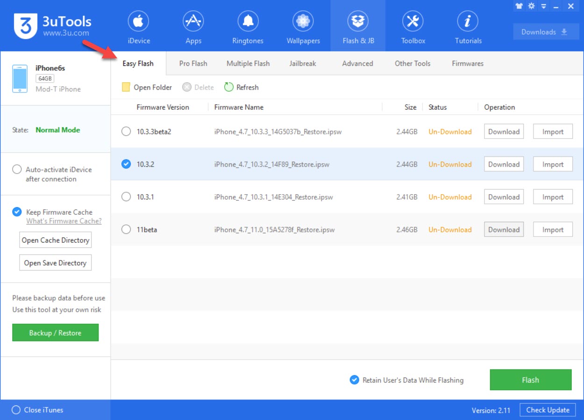Open the Downloads panel button
The width and height of the screenshot is (584, 420).
(546, 32)
